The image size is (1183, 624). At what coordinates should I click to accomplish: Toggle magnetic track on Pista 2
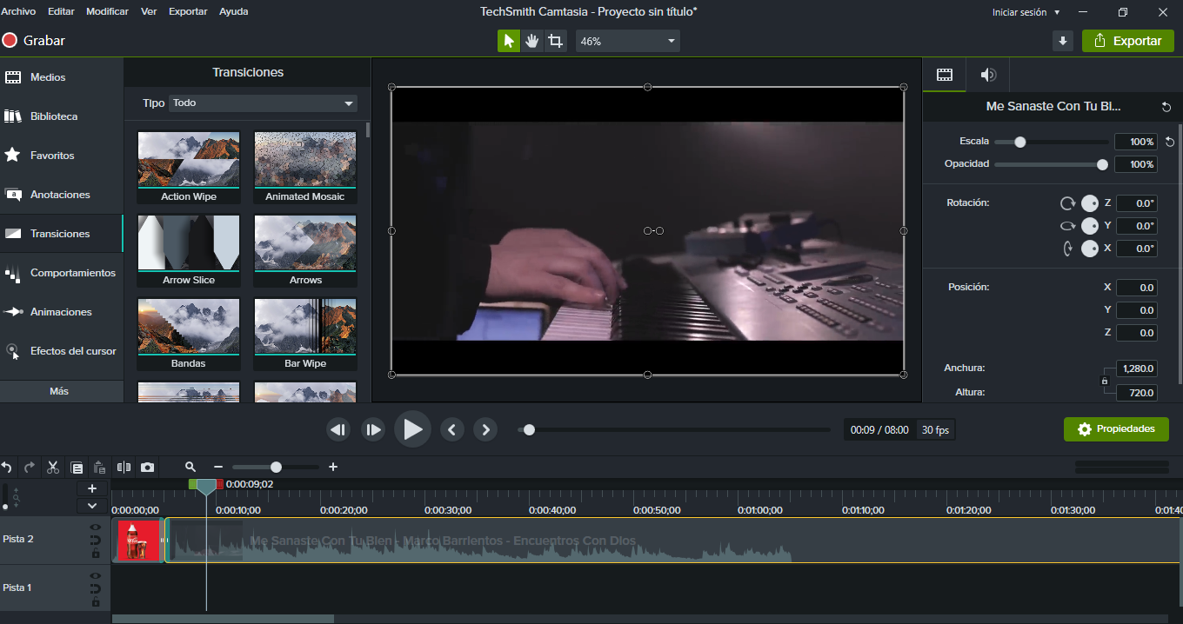point(95,540)
